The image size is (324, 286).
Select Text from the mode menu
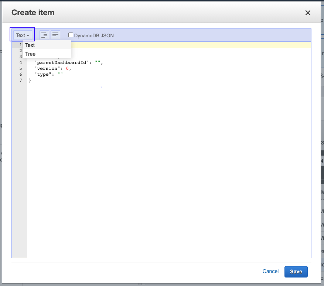(x=47, y=45)
